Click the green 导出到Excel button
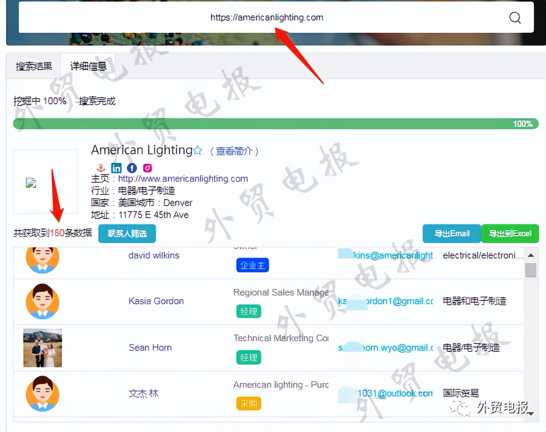Image resolution: width=546 pixels, height=432 pixels. (510, 233)
